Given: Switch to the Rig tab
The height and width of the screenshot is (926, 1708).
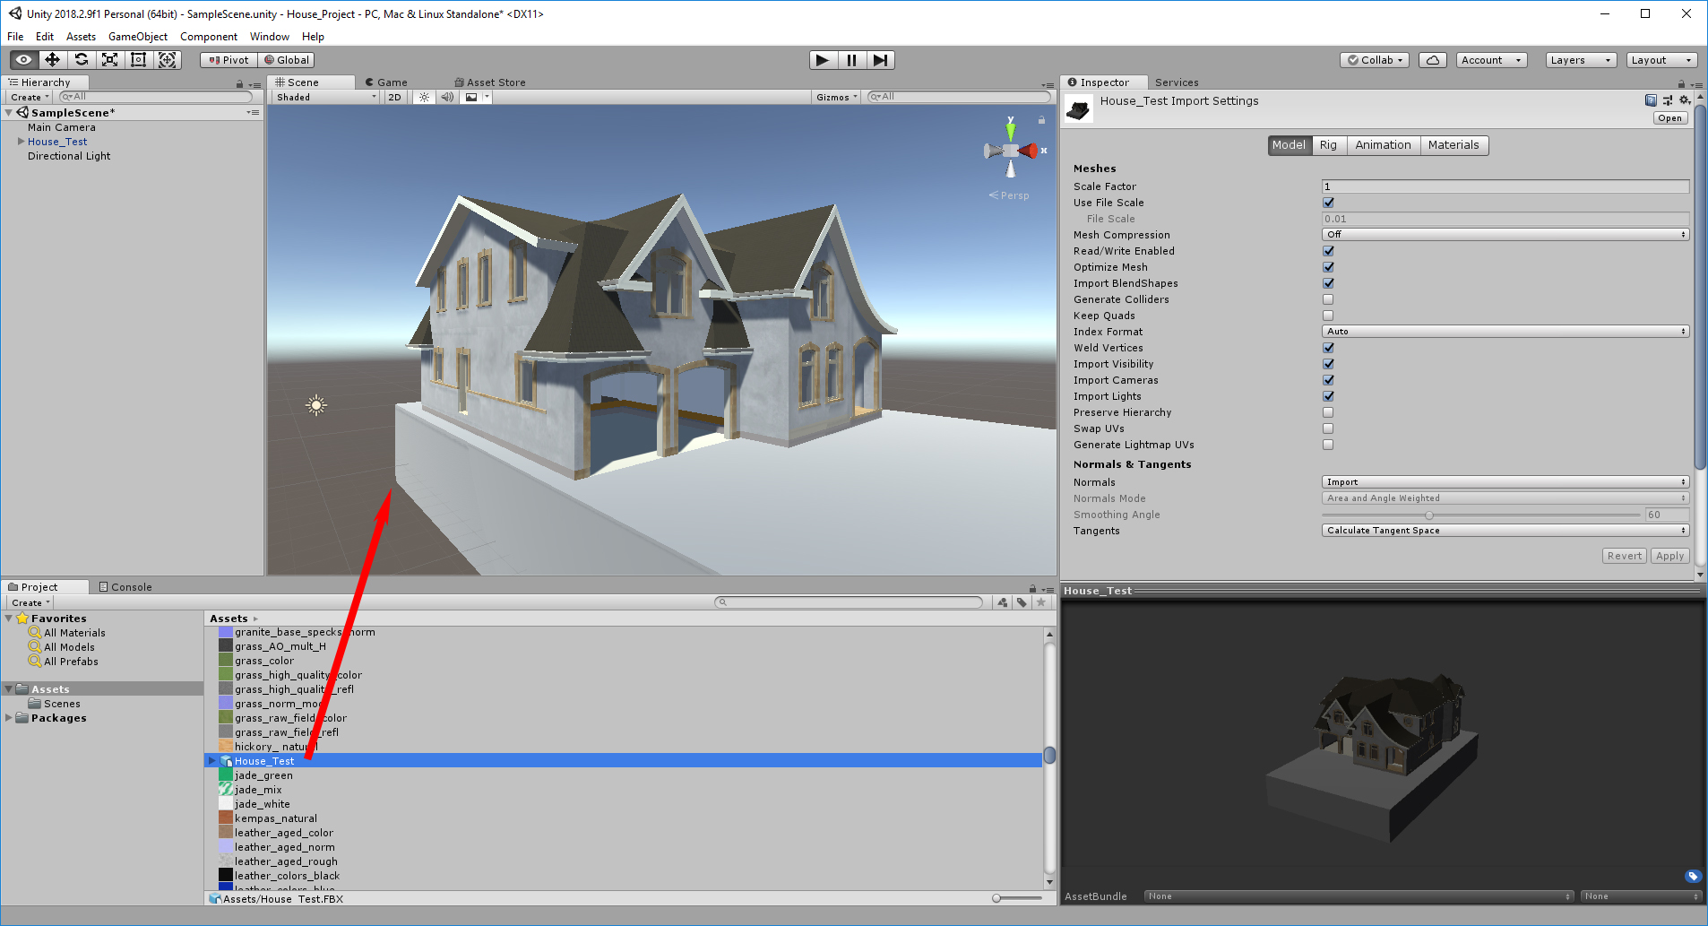Looking at the screenshot, I should click(1328, 145).
